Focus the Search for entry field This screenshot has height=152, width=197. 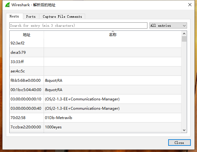click(x=78, y=25)
